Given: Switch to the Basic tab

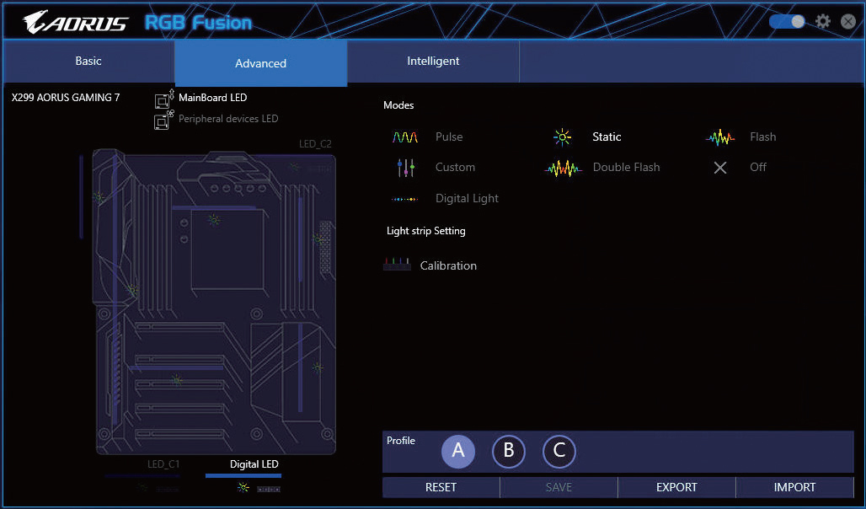Looking at the screenshot, I should click(88, 62).
